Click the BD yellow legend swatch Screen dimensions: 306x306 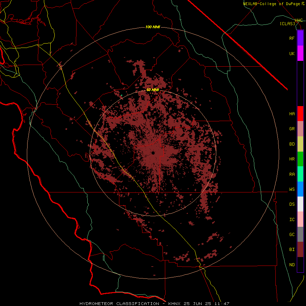point(300,144)
